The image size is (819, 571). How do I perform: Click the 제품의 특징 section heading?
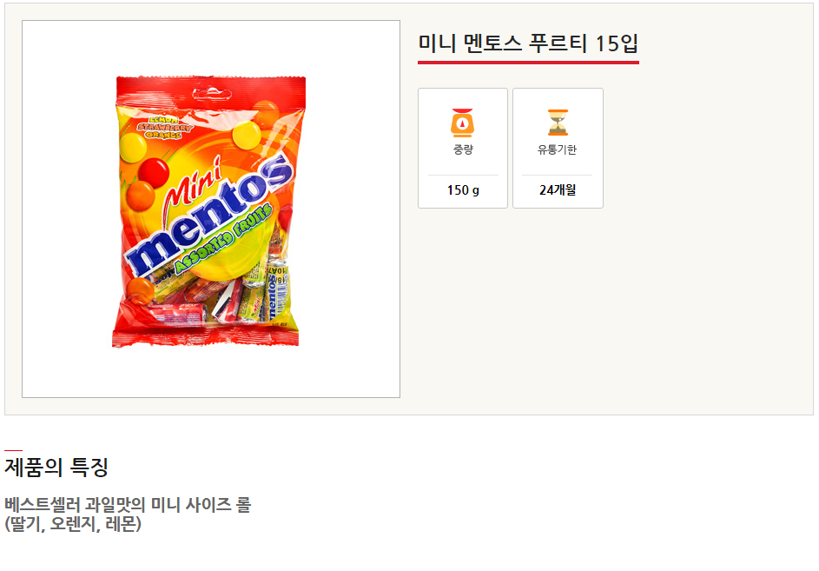pos(56,468)
